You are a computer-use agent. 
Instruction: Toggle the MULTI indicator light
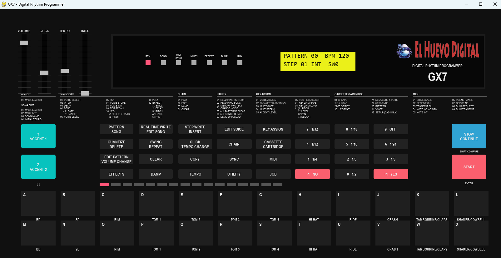(x=194, y=63)
